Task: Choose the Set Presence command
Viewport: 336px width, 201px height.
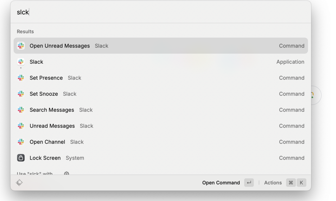Action: click(161, 78)
